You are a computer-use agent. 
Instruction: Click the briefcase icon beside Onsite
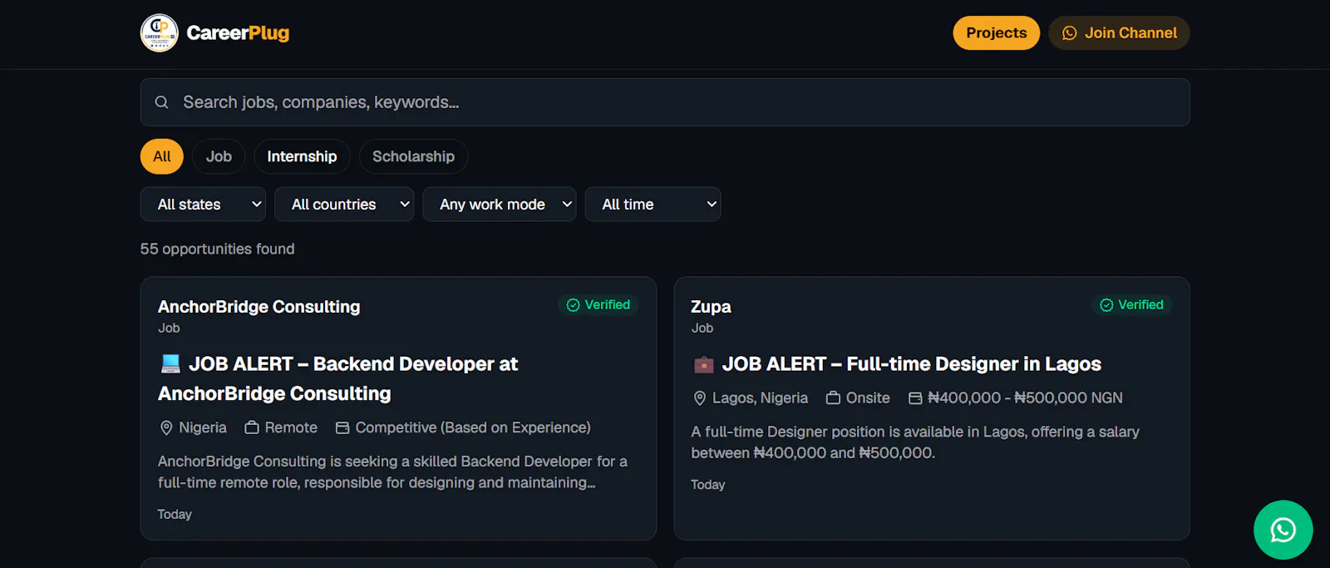(x=833, y=398)
